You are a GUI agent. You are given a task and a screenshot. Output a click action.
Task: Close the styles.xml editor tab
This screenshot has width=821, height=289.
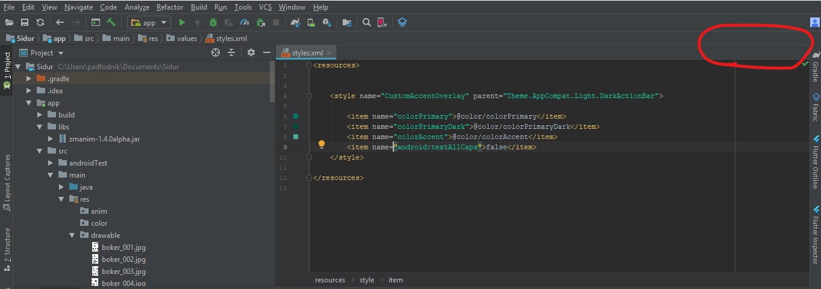[x=329, y=53]
